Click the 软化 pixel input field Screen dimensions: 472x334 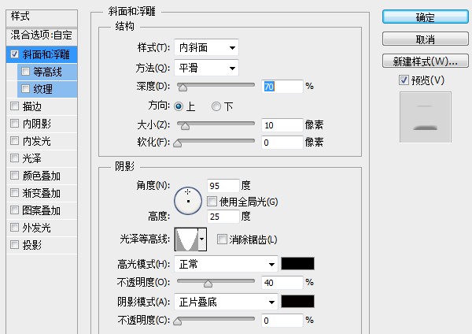[x=282, y=143]
